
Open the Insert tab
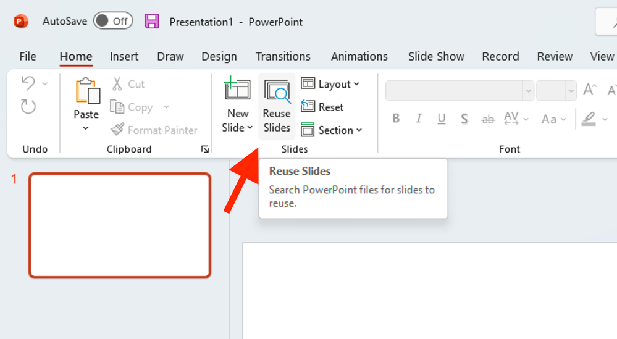coord(124,56)
